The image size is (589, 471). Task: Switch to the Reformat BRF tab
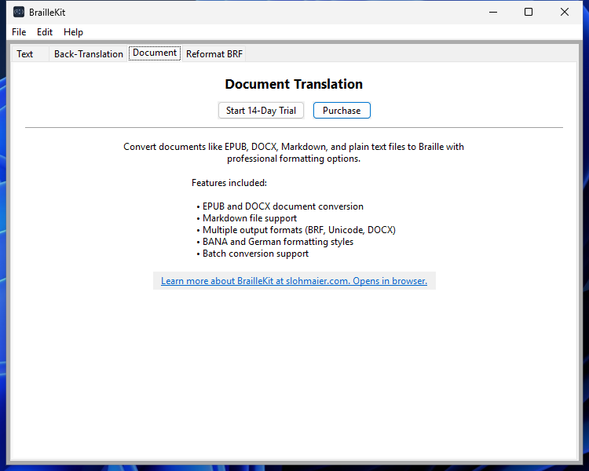(214, 54)
